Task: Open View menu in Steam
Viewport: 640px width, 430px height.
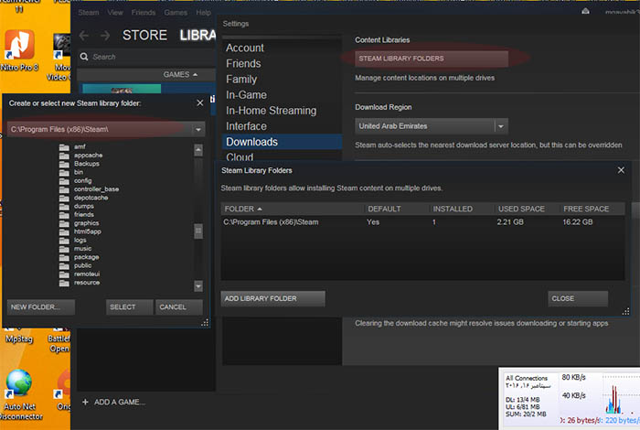Action: (x=115, y=13)
